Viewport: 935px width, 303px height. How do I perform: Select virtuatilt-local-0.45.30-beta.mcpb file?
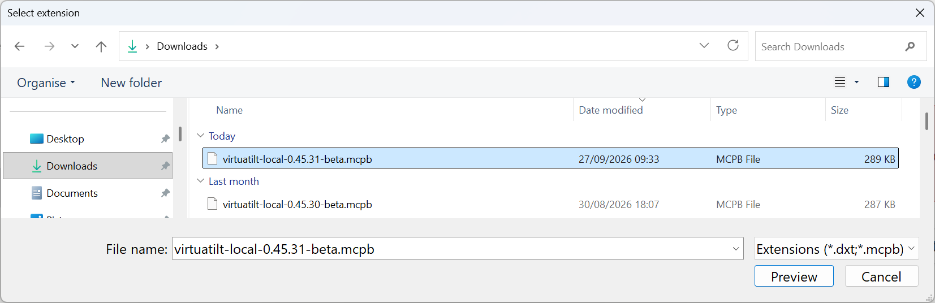click(550, 204)
